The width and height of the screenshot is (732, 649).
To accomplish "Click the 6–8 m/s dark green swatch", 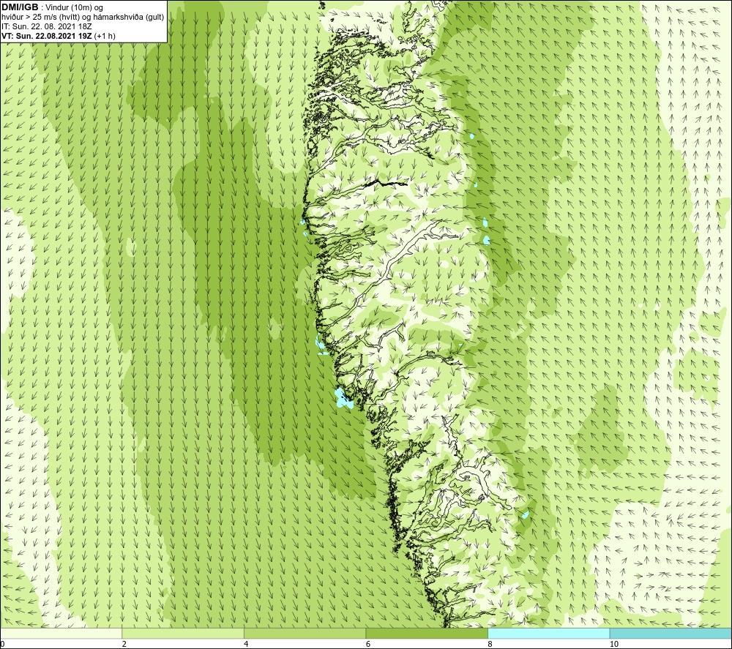I will 427,633.
